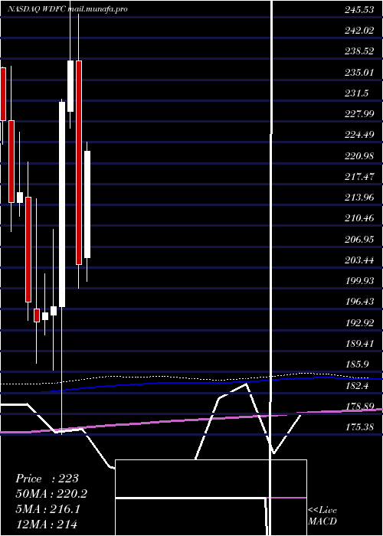Click the 235.01 price axis label
The image size is (383, 536).
tap(359, 73)
